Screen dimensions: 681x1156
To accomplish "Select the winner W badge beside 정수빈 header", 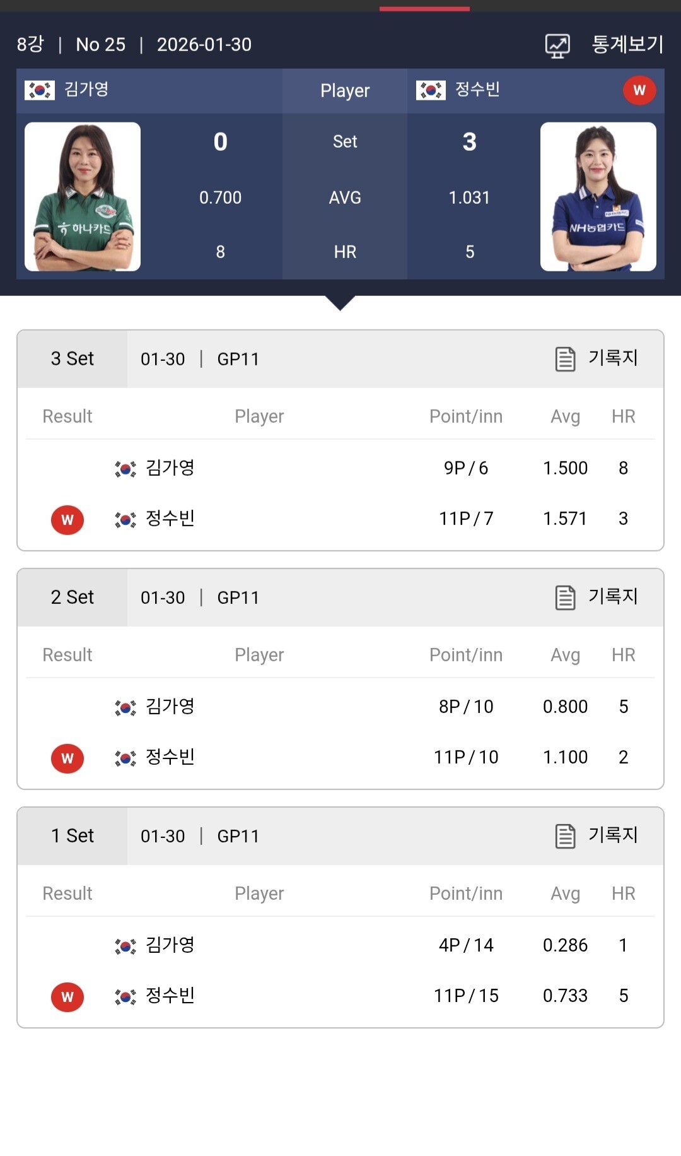I will point(639,90).
